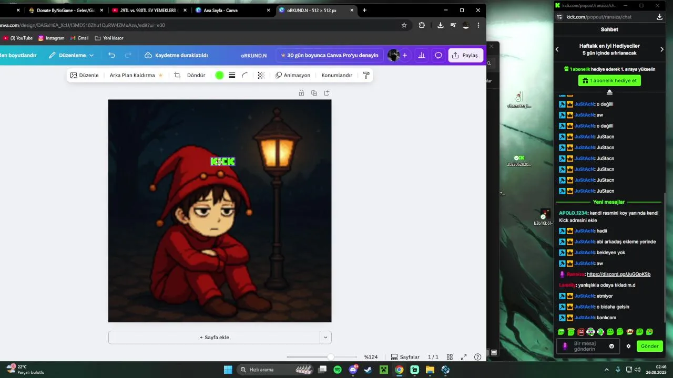Click the Döndür flip button

pos(196,75)
